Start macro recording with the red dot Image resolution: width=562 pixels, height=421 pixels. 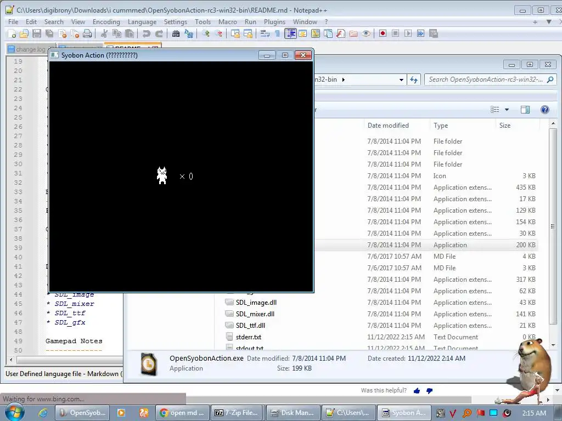click(383, 33)
